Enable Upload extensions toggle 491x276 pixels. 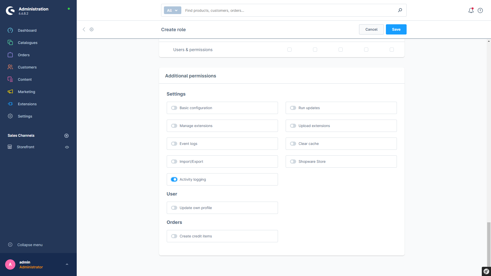pos(293,126)
